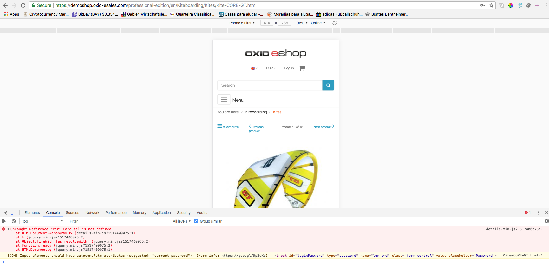549x272 pixels.
Task: Toggle the console sidebar panel
Action: [5, 221]
